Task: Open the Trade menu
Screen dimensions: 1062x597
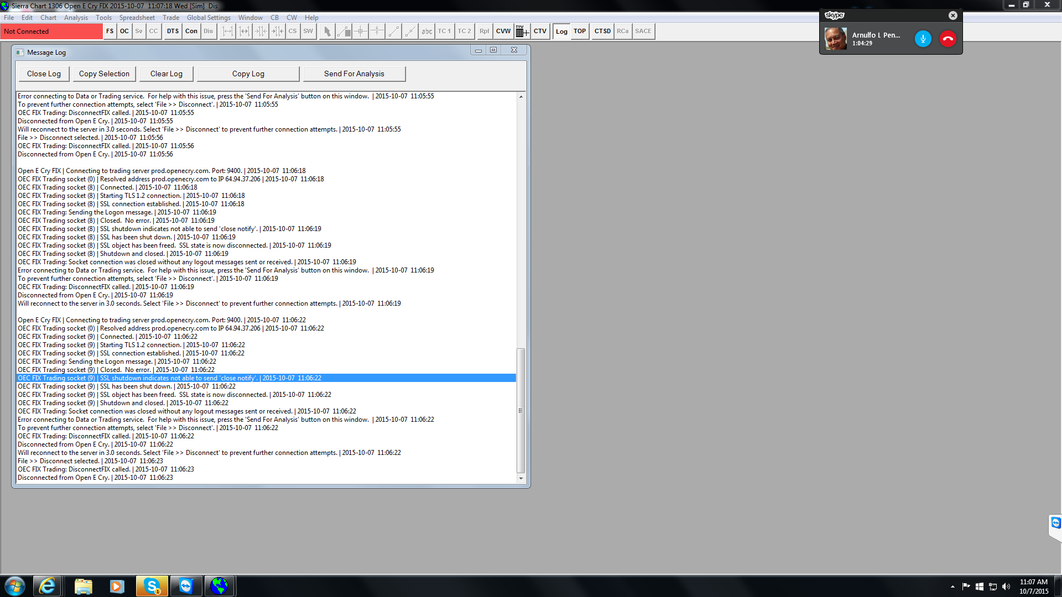Action: click(x=170, y=18)
